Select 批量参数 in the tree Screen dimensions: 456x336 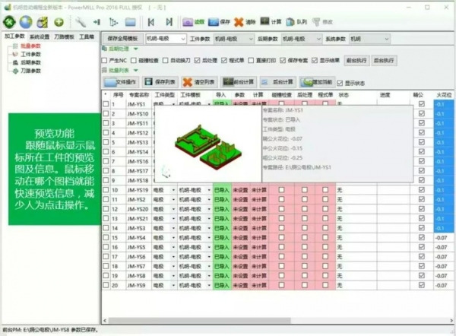[x=30, y=46]
